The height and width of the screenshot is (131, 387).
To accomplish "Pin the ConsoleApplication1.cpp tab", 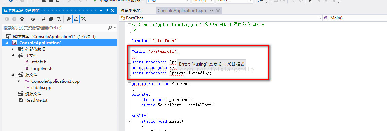I will pyautogui.click(x=211, y=11).
